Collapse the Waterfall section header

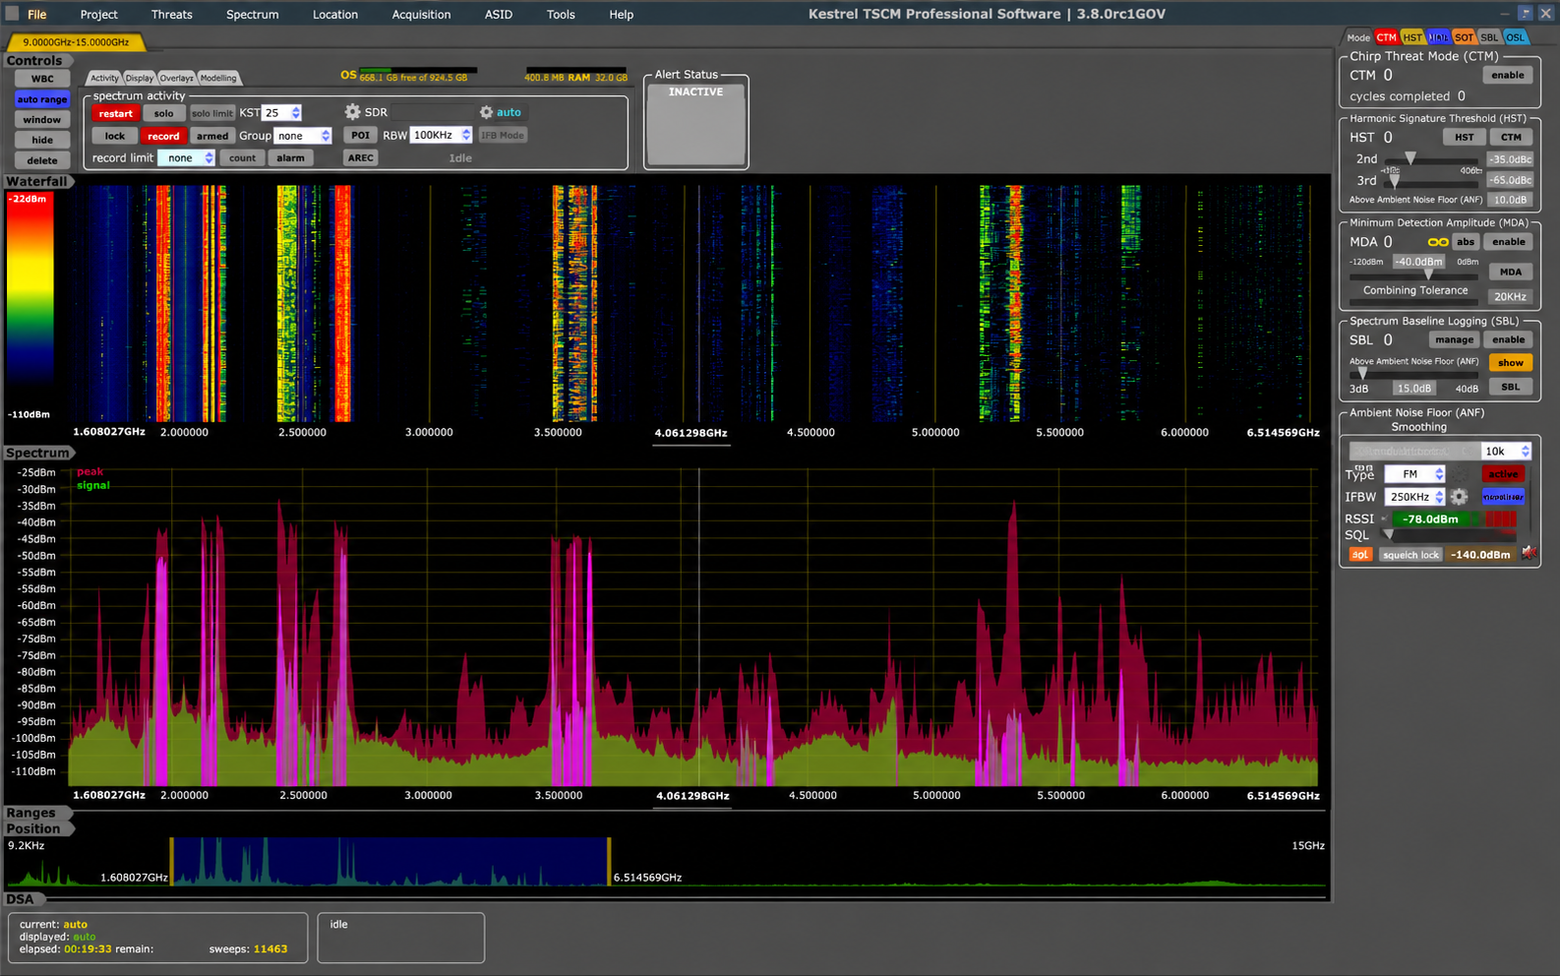click(x=37, y=181)
